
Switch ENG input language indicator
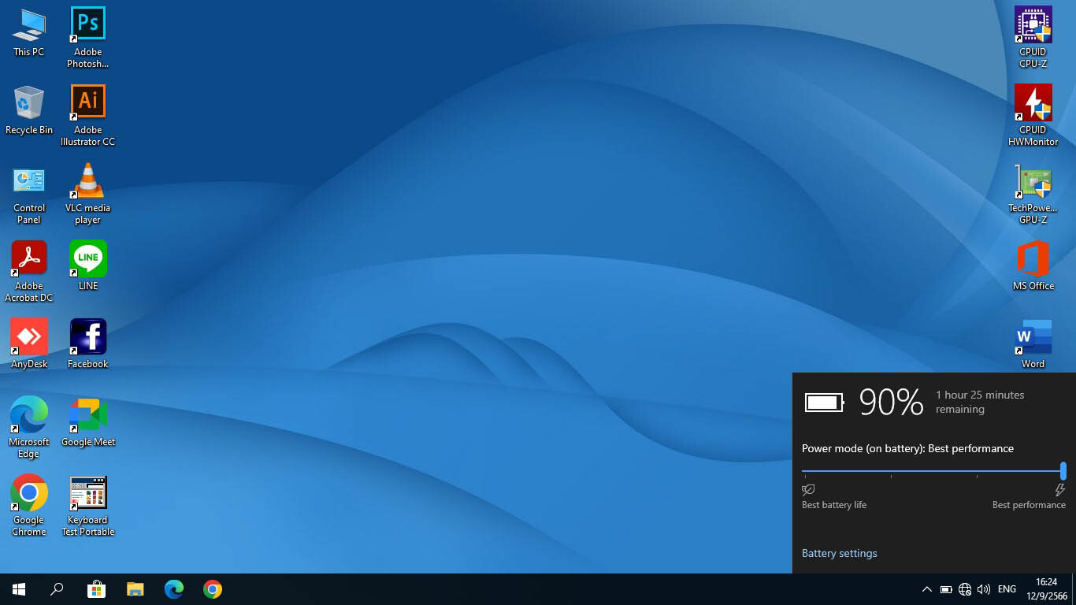click(x=1007, y=589)
